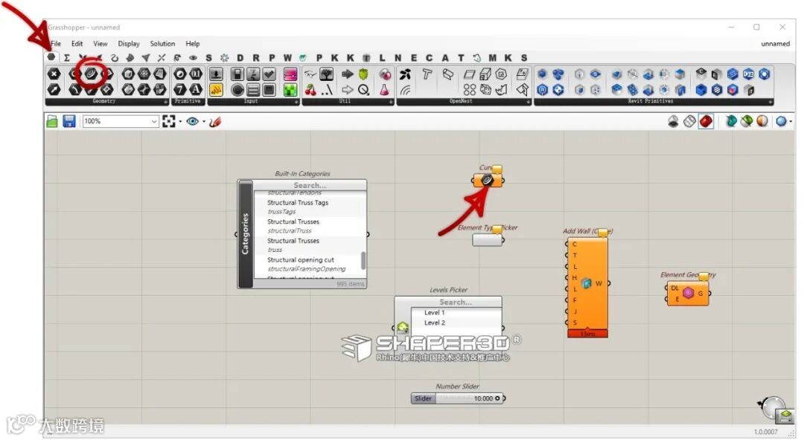The image size is (804, 440).
Task: Click the orange half-sphere mesh quality icon
Action: (762, 121)
